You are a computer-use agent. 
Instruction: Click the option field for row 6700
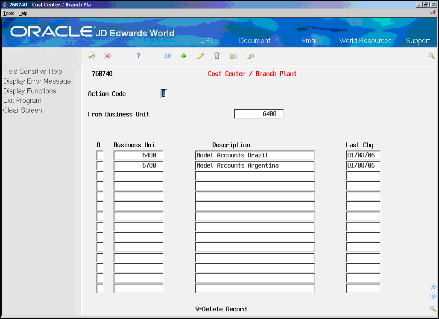click(100, 165)
